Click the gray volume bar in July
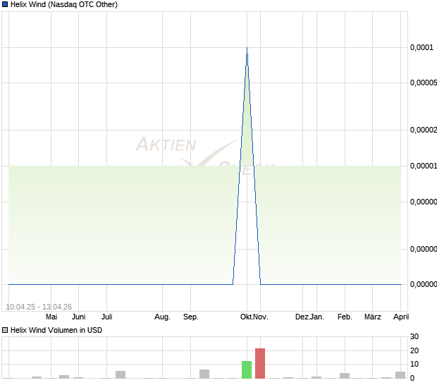 [x=121, y=374]
